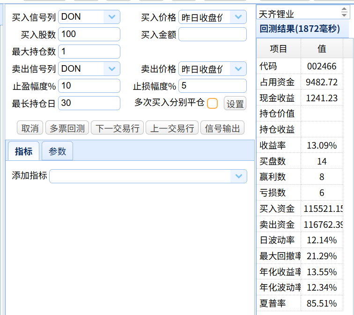Open the 卖出价格 dropdown

coord(238,69)
